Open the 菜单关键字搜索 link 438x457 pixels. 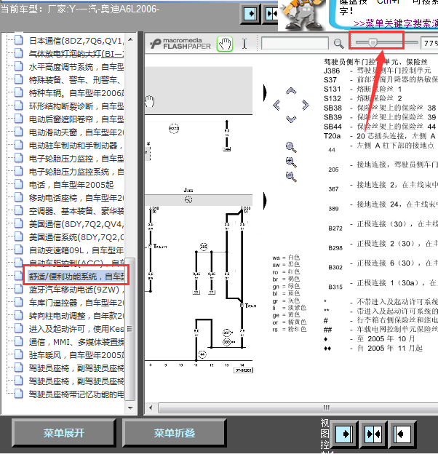tap(396, 23)
